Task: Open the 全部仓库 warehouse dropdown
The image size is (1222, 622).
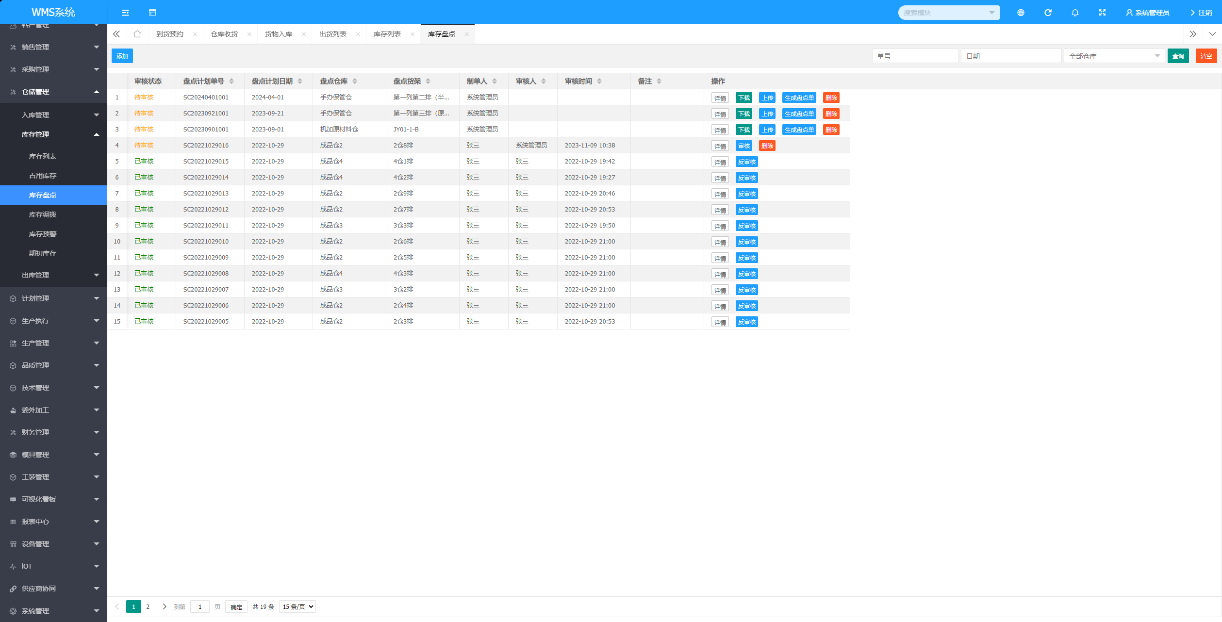Action: (x=1114, y=56)
